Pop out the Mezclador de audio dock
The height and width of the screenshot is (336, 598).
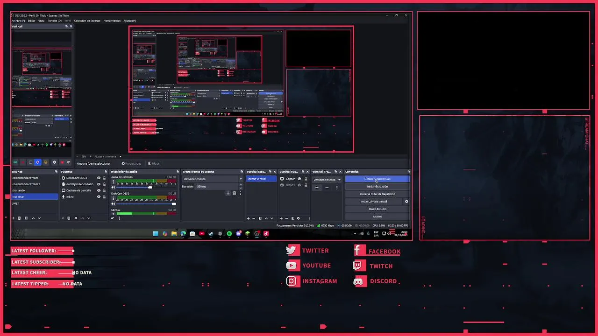point(178,172)
